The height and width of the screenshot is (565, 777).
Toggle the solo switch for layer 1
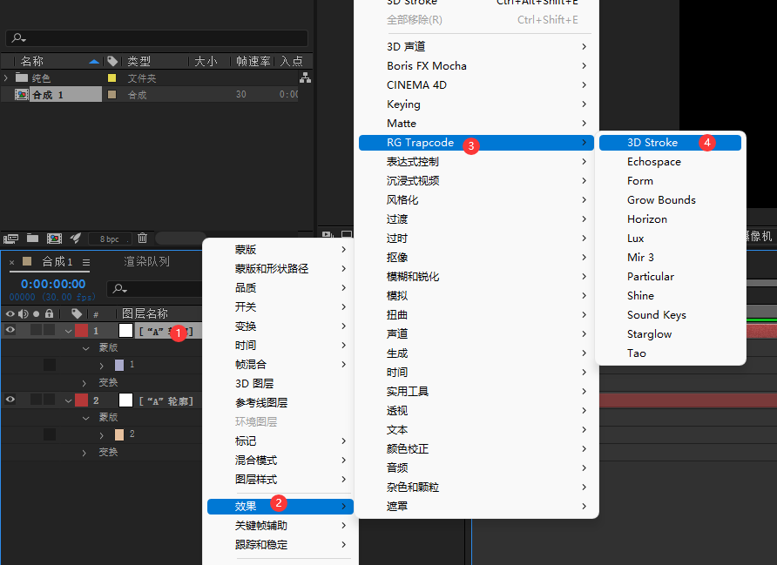point(37,330)
